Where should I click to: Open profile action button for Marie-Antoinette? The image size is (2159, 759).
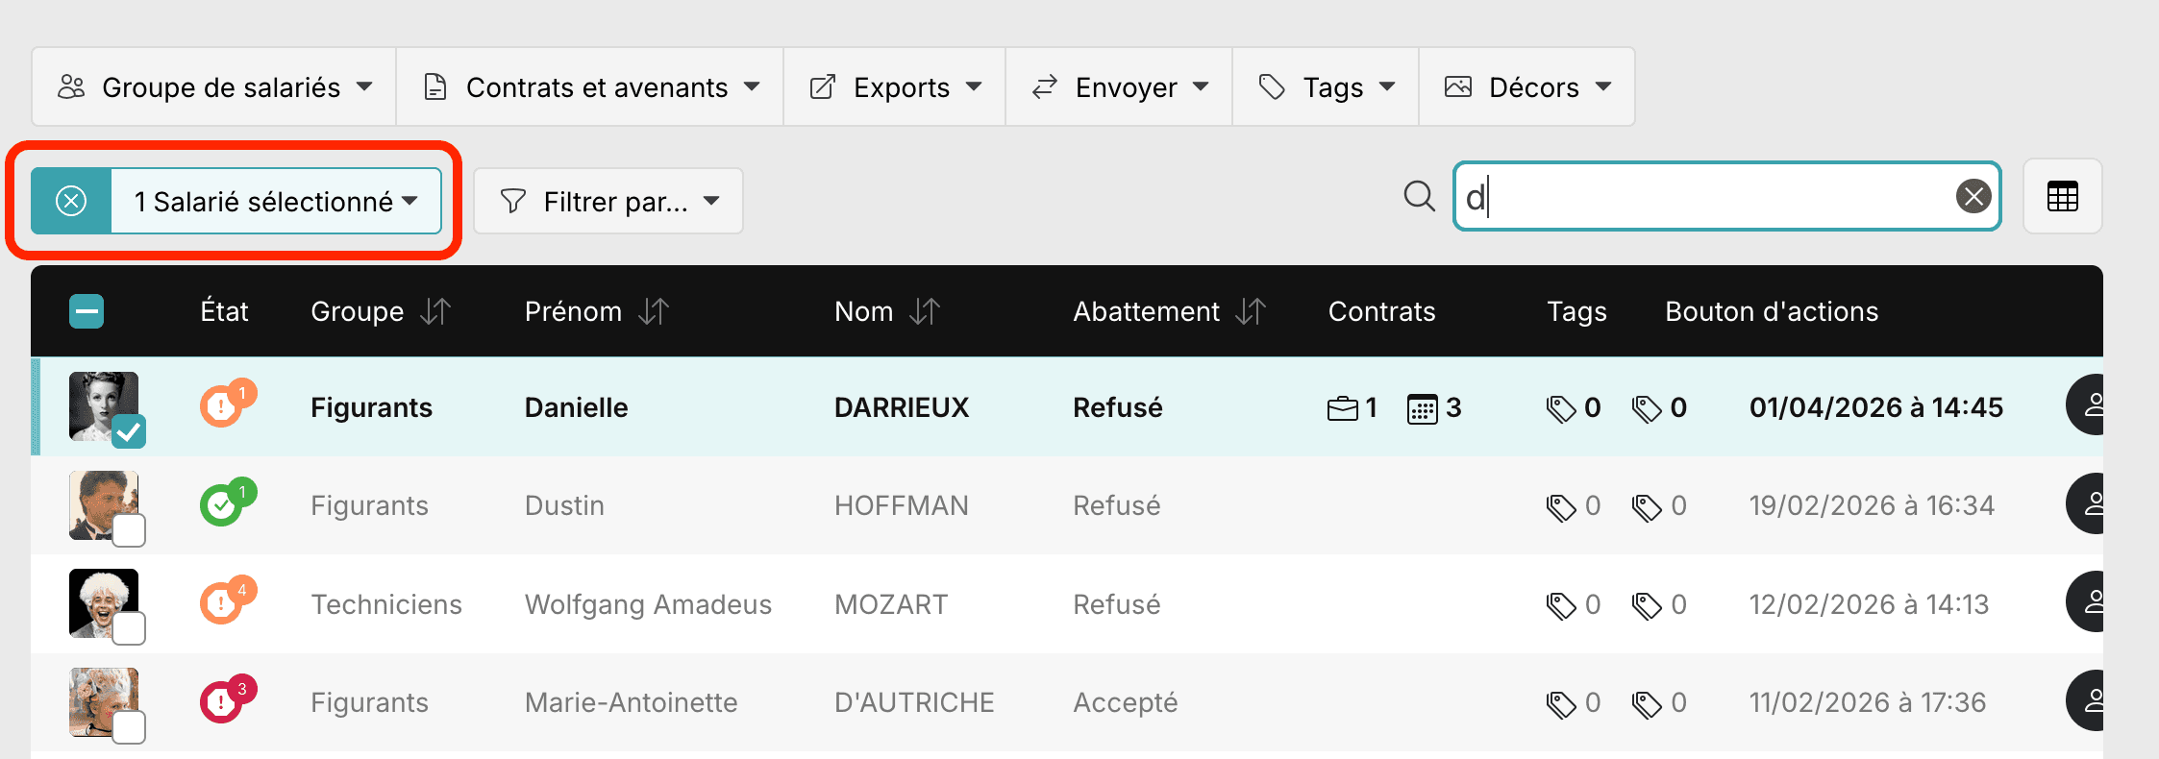click(x=2085, y=700)
